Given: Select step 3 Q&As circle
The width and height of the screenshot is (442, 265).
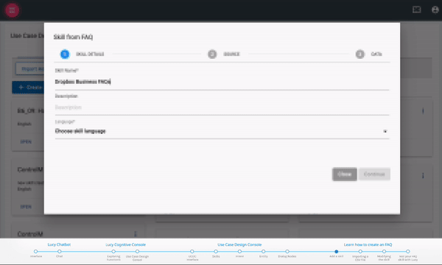Looking at the screenshot, I should [360, 54].
